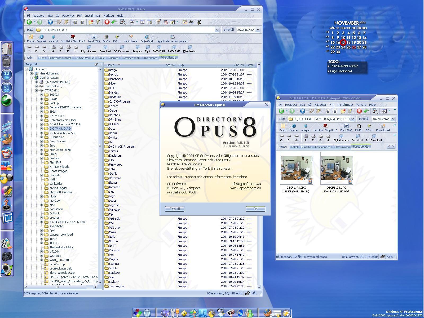Open Kontrollpanel shortcut in main window

point(130,39)
